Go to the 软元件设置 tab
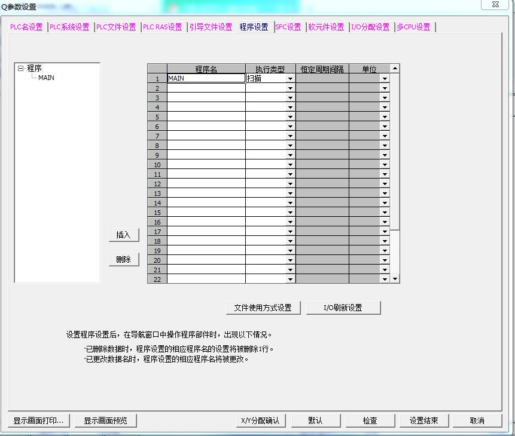This screenshot has width=515, height=436. [326, 27]
